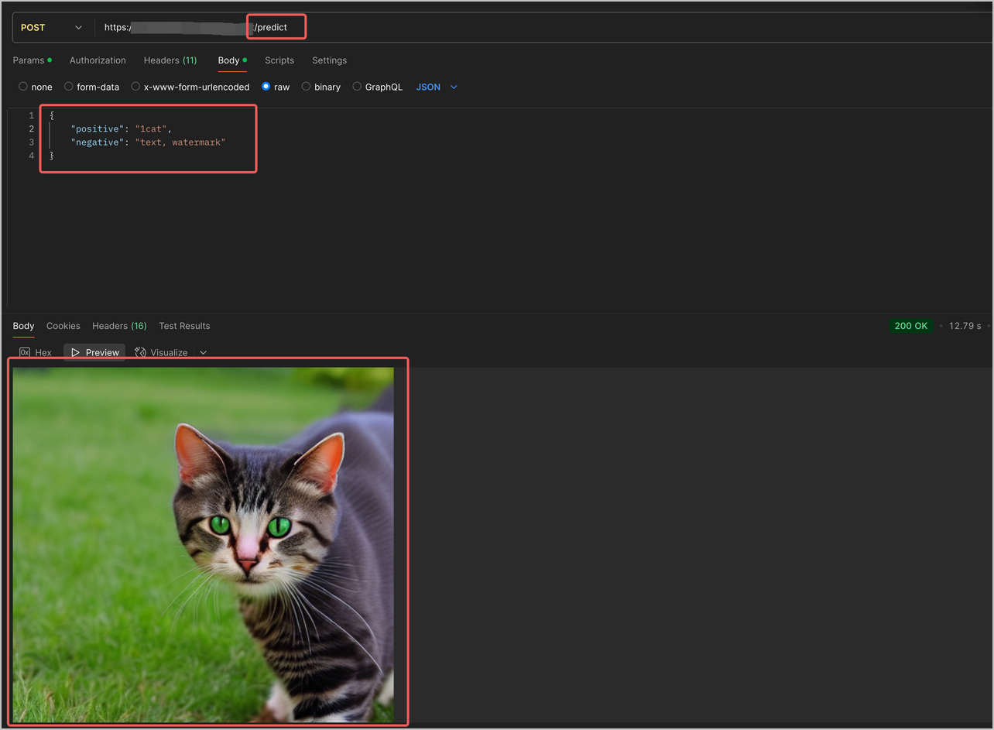Image resolution: width=994 pixels, height=730 pixels.
Task: Expand the JSON format dropdown
Action: [437, 87]
